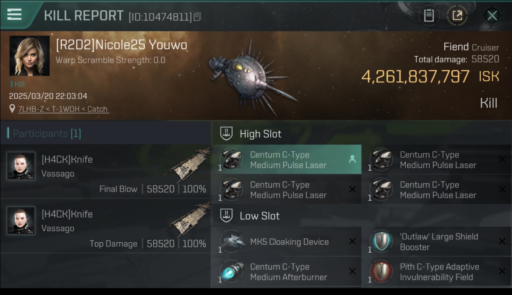The height and width of the screenshot is (295, 512).
Task: Close the kill report window
Action: pyautogui.click(x=492, y=16)
